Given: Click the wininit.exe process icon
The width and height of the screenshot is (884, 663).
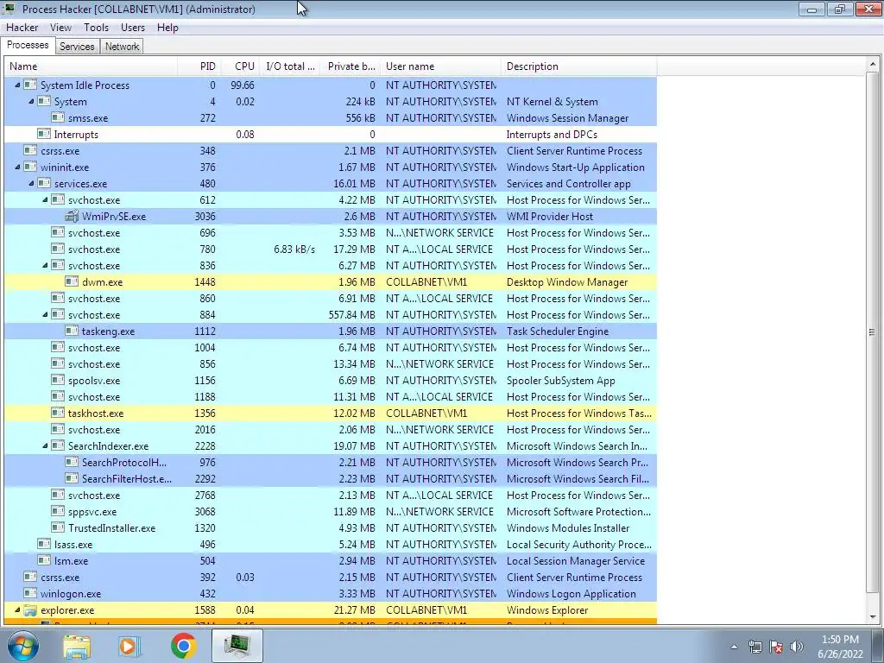Looking at the screenshot, I should (30, 167).
